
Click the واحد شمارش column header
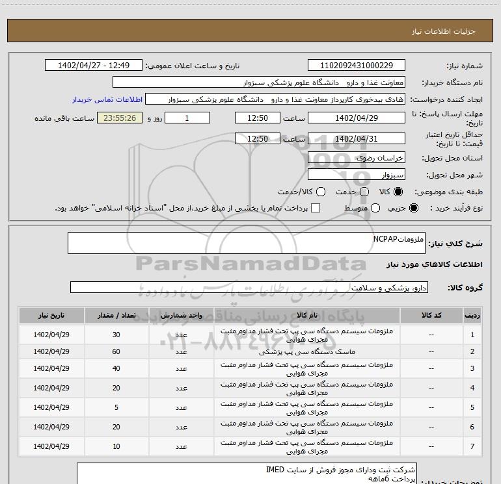181,315
